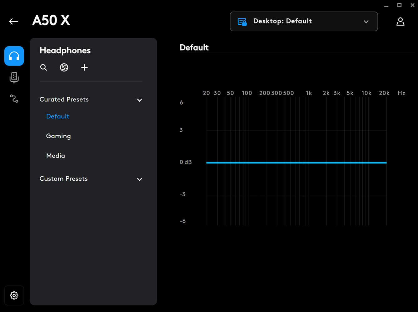Click the 0 dB axis label
The height and width of the screenshot is (312, 418).
point(186,162)
